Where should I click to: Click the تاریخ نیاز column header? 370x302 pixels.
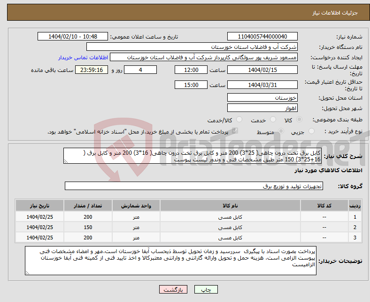[39, 206]
